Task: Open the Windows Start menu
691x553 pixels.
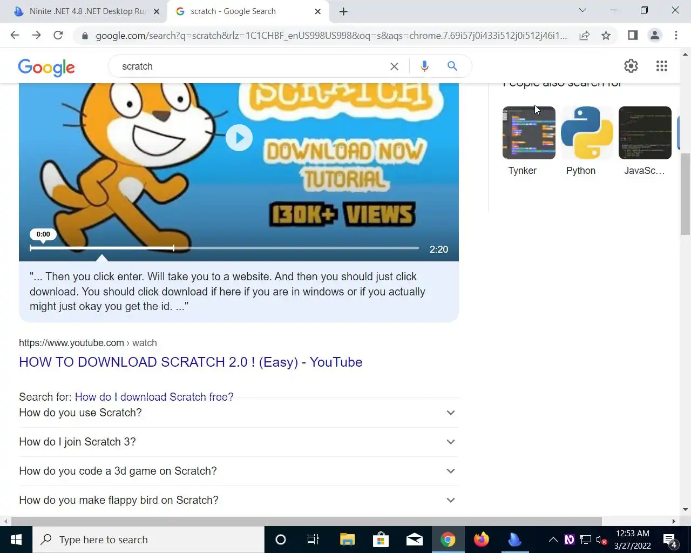Action: click(x=16, y=539)
